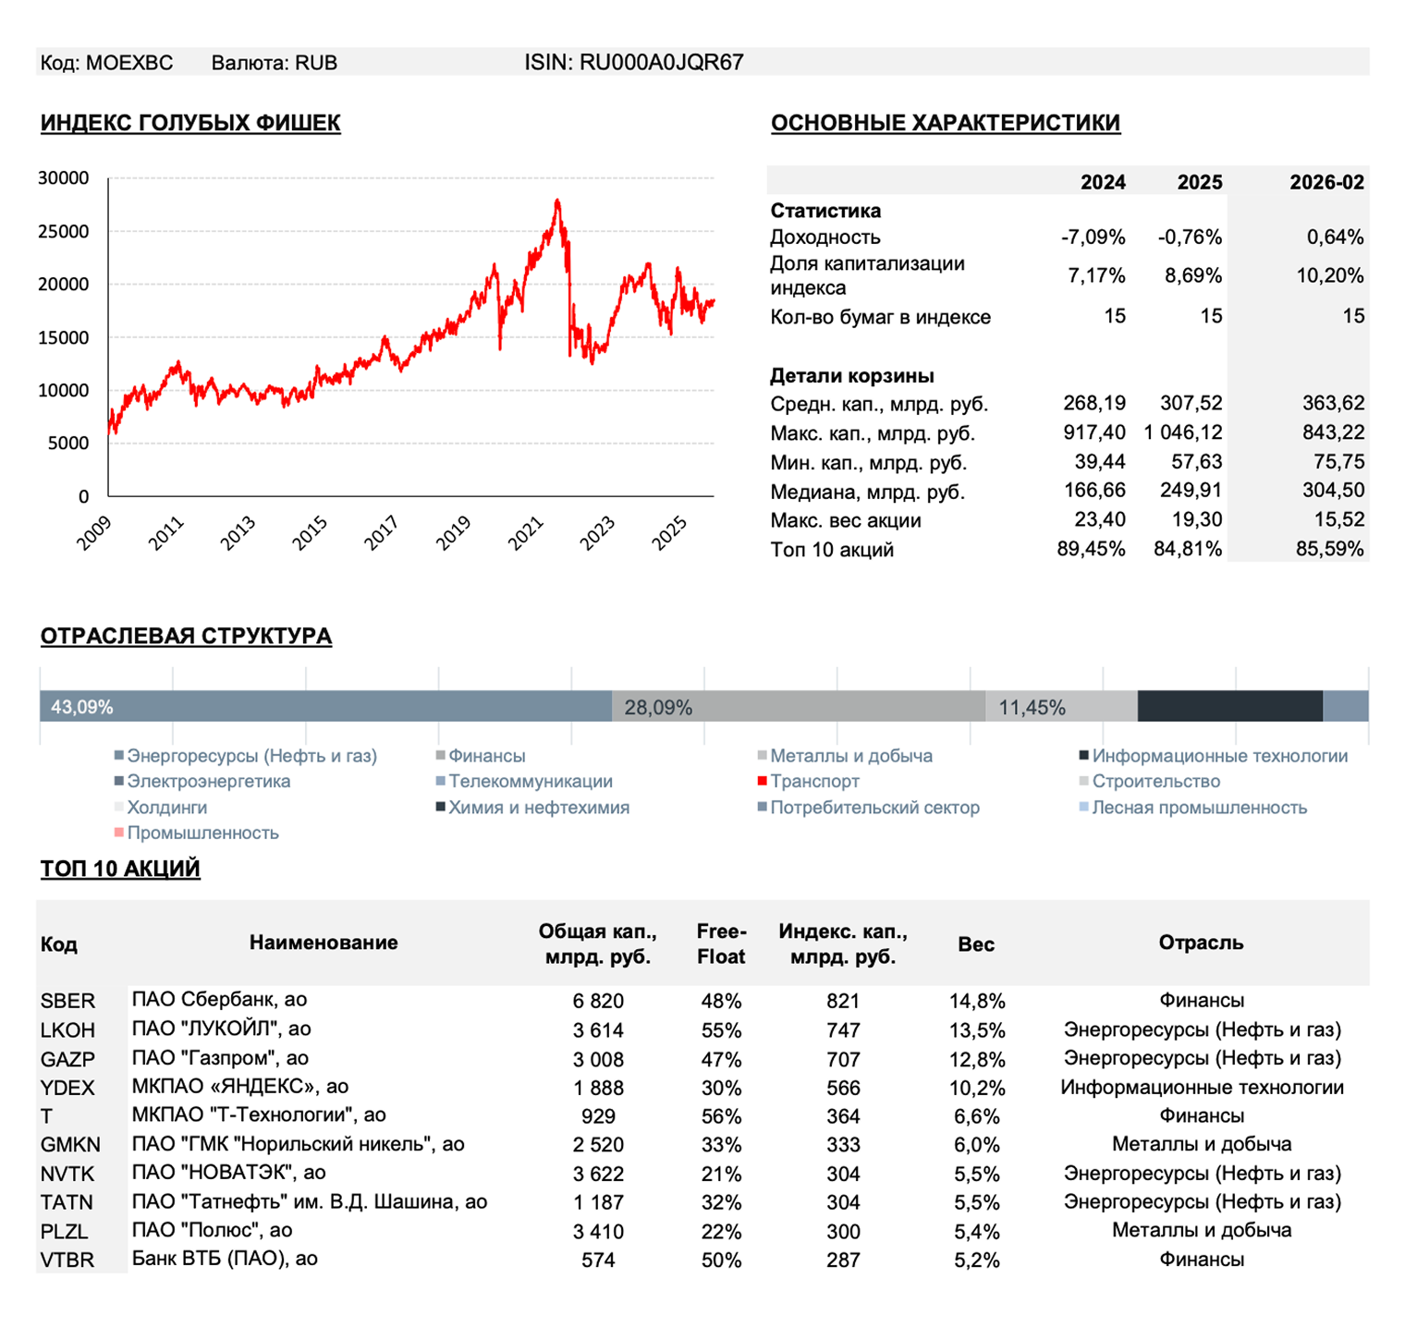Click the 'Мин. кап., млрд. руб.' label

coord(869,463)
